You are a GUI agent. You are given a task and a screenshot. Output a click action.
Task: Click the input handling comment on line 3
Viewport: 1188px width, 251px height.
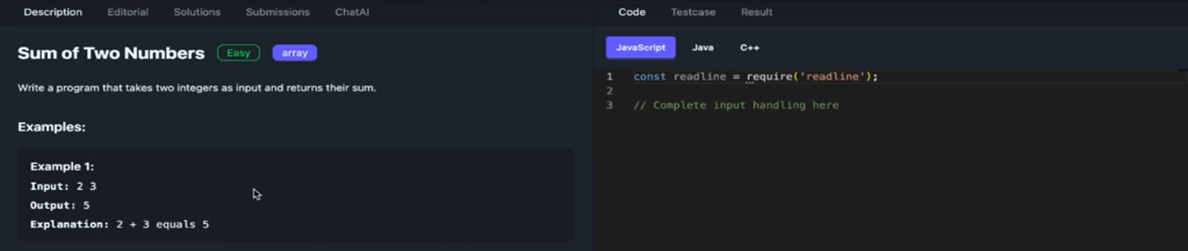click(x=736, y=105)
